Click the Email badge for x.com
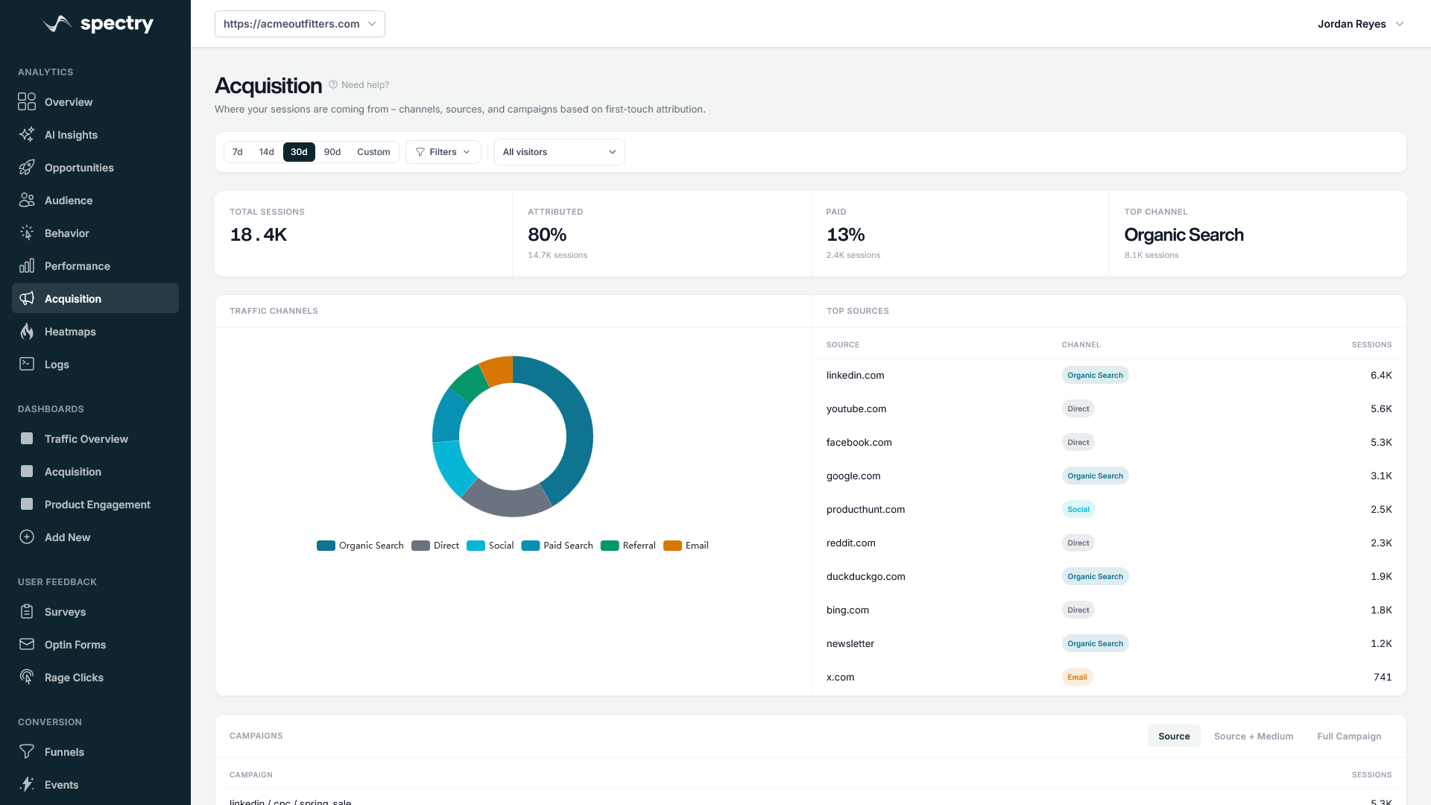Viewport: 1431px width, 805px height. [1077, 678]
